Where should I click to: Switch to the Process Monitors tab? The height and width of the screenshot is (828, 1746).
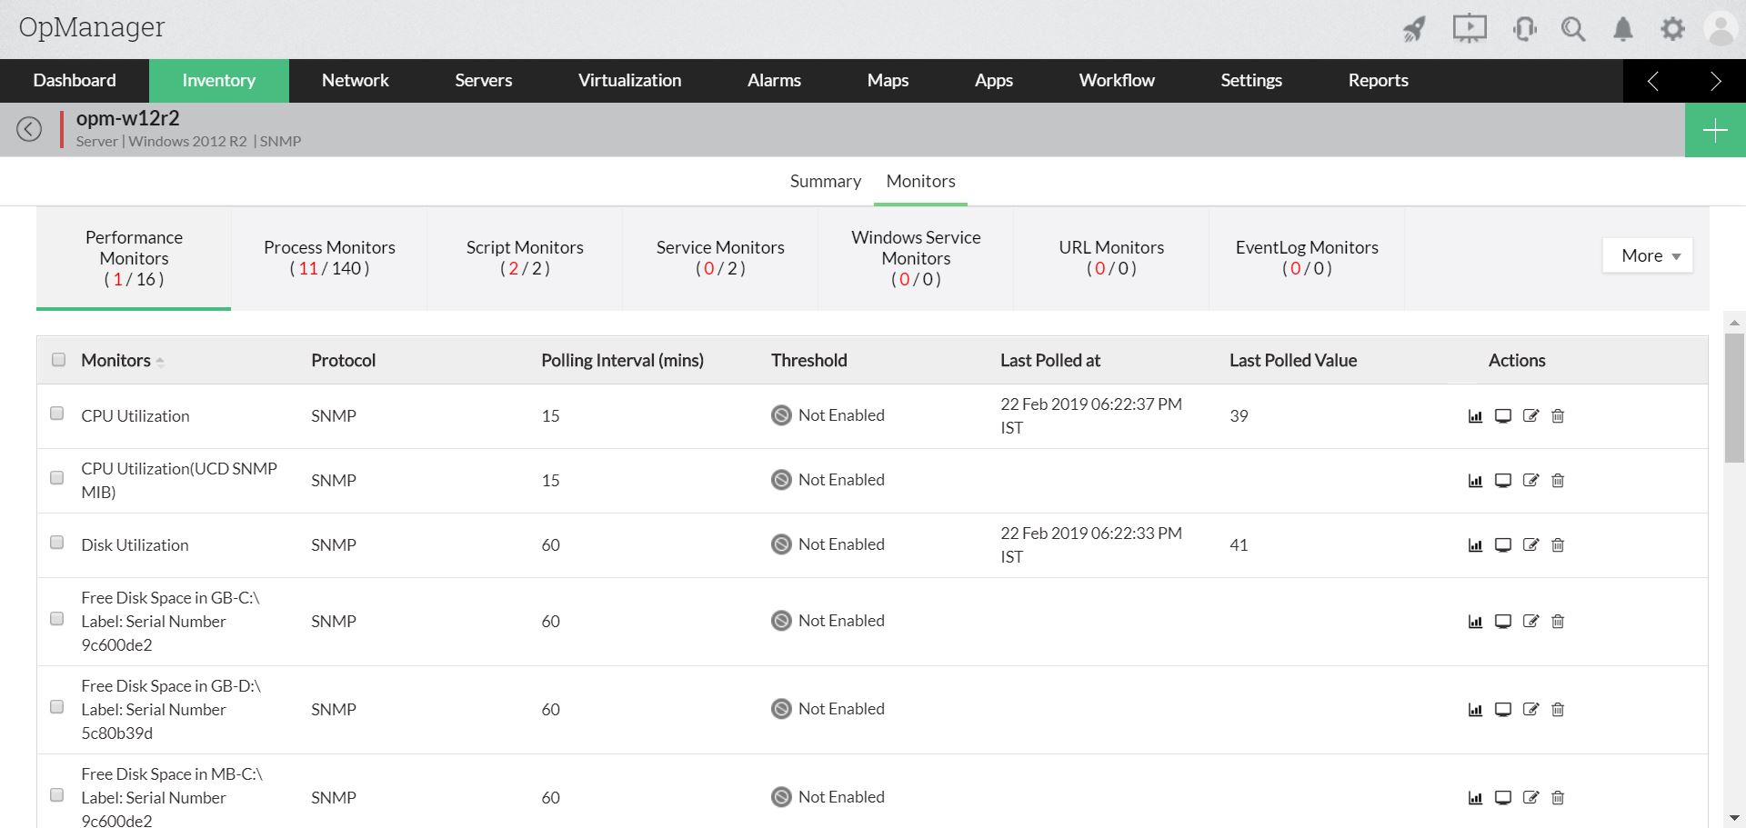[x=329, y=258]
